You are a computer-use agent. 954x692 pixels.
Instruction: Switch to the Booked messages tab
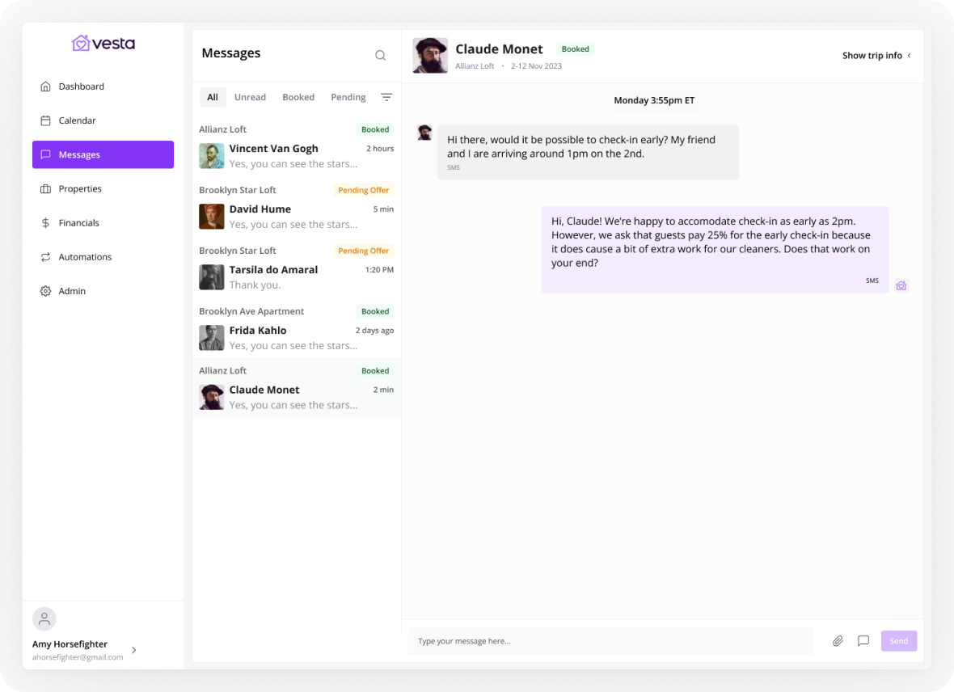click(298, 97)
